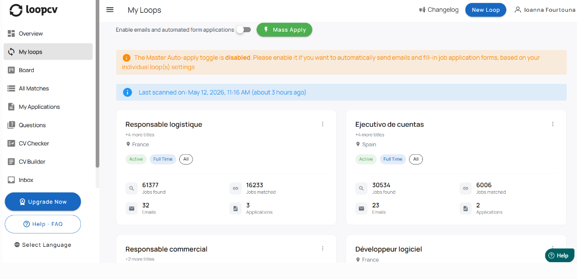Screen dimensions: 577x279
Task: Click the blue last-scanned info icon
Action: point(127,92)
